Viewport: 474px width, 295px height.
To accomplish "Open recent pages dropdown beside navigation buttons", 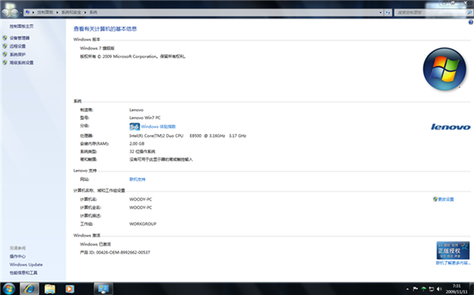I will [21, 13].
